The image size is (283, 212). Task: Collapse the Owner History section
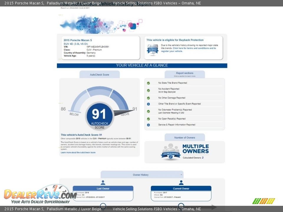point(181,175)
